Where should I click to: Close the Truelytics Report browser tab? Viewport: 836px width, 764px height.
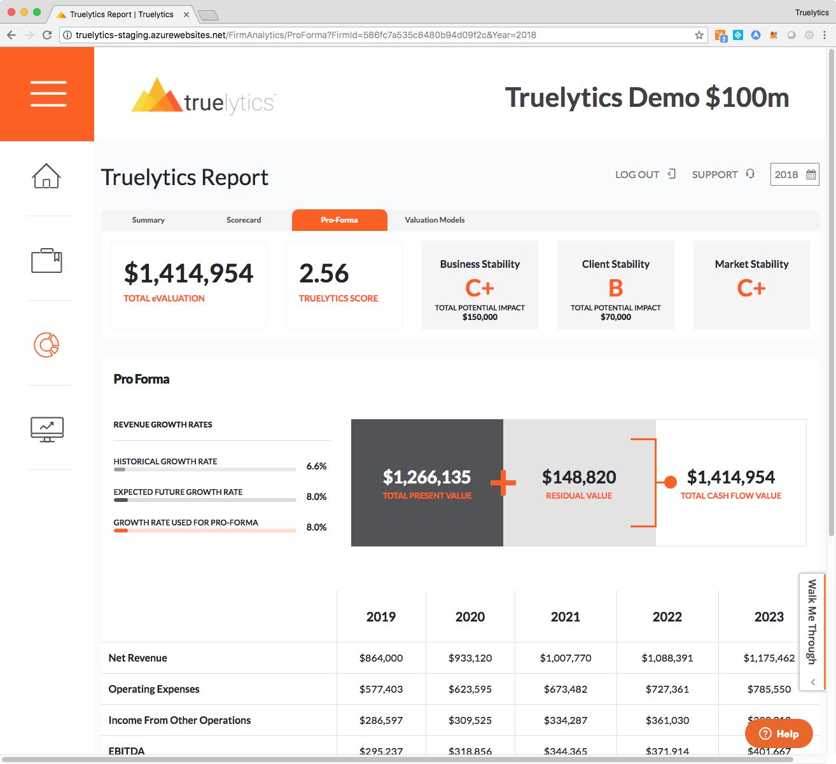pyautogui.click(x=186, y=14)
